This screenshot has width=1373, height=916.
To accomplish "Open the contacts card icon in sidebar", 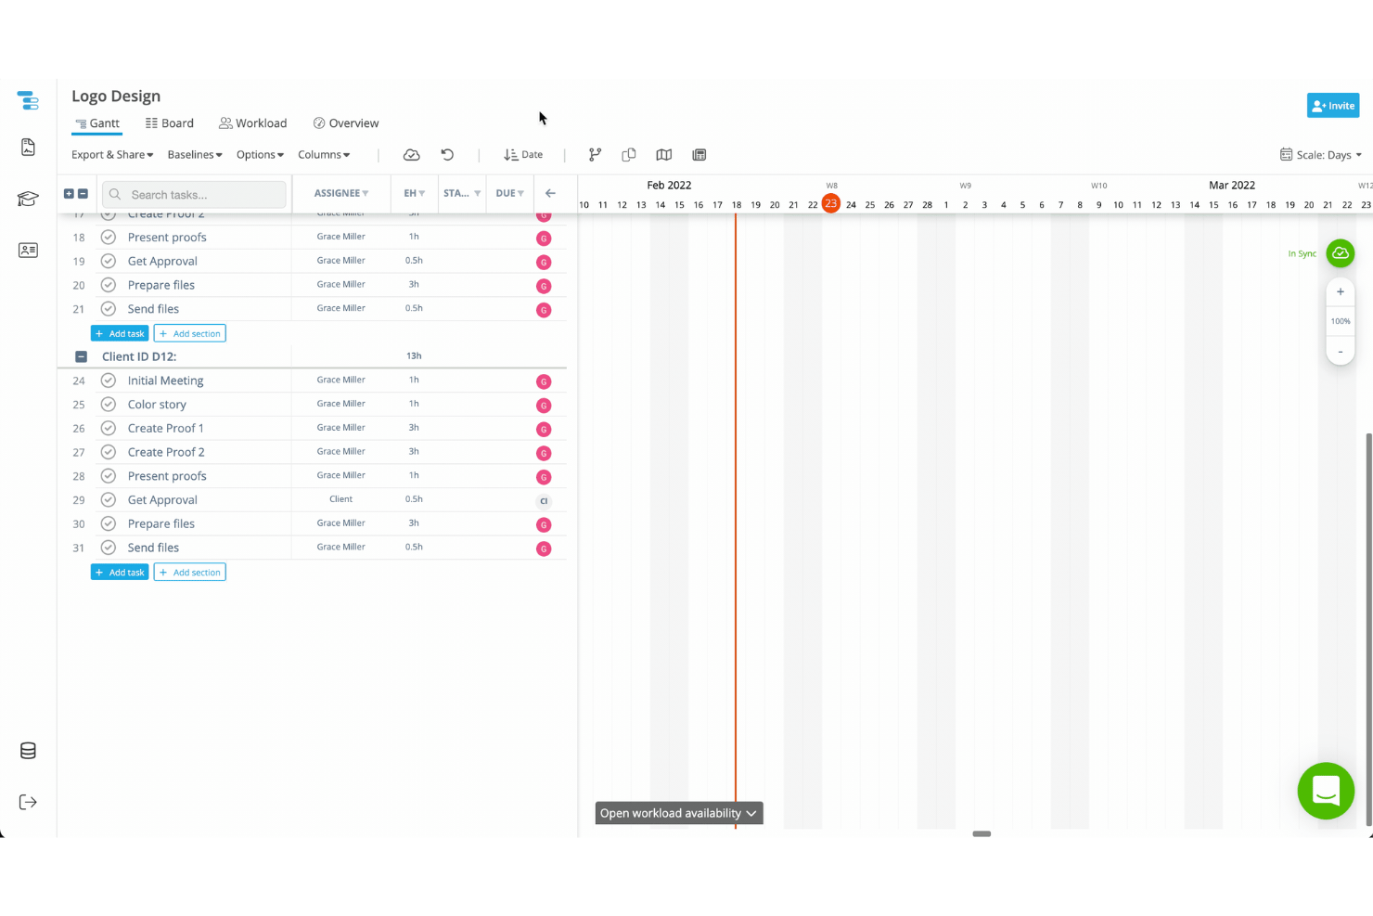I will (x=28, y=251).
